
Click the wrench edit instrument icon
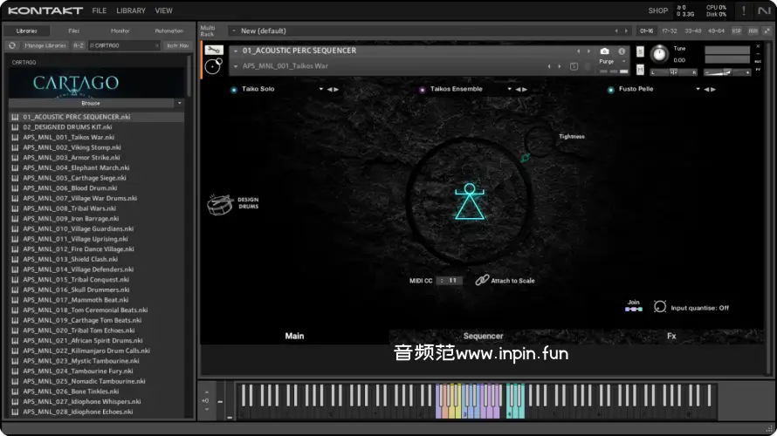click(214, 51)
